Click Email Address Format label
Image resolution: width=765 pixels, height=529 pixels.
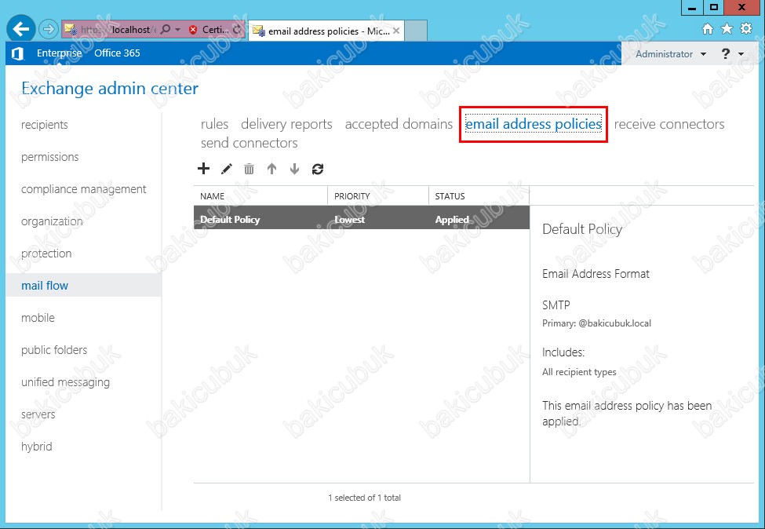596,274
